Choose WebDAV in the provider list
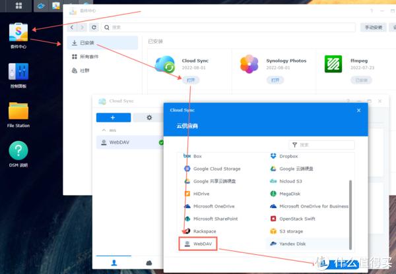This screenshot has height=274, width=396. pos(198,244)
